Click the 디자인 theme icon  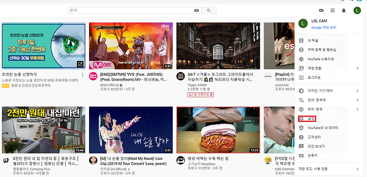click(x=301, y=91)
